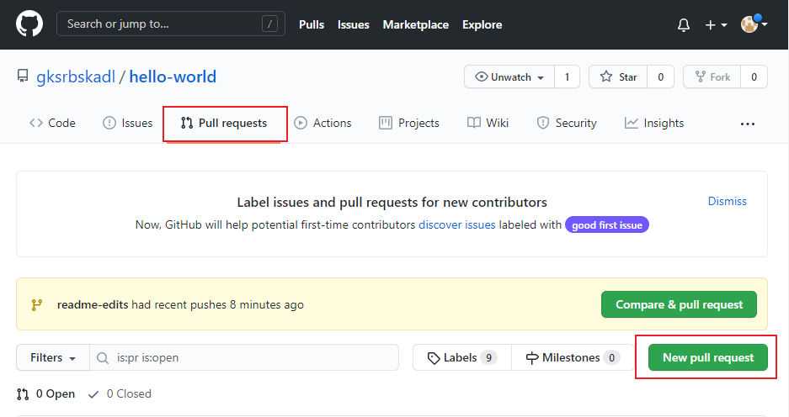Viewport: 789px width, 417px height.
Task: Click the GitHub Octocat logo
Action: (29, 24)
